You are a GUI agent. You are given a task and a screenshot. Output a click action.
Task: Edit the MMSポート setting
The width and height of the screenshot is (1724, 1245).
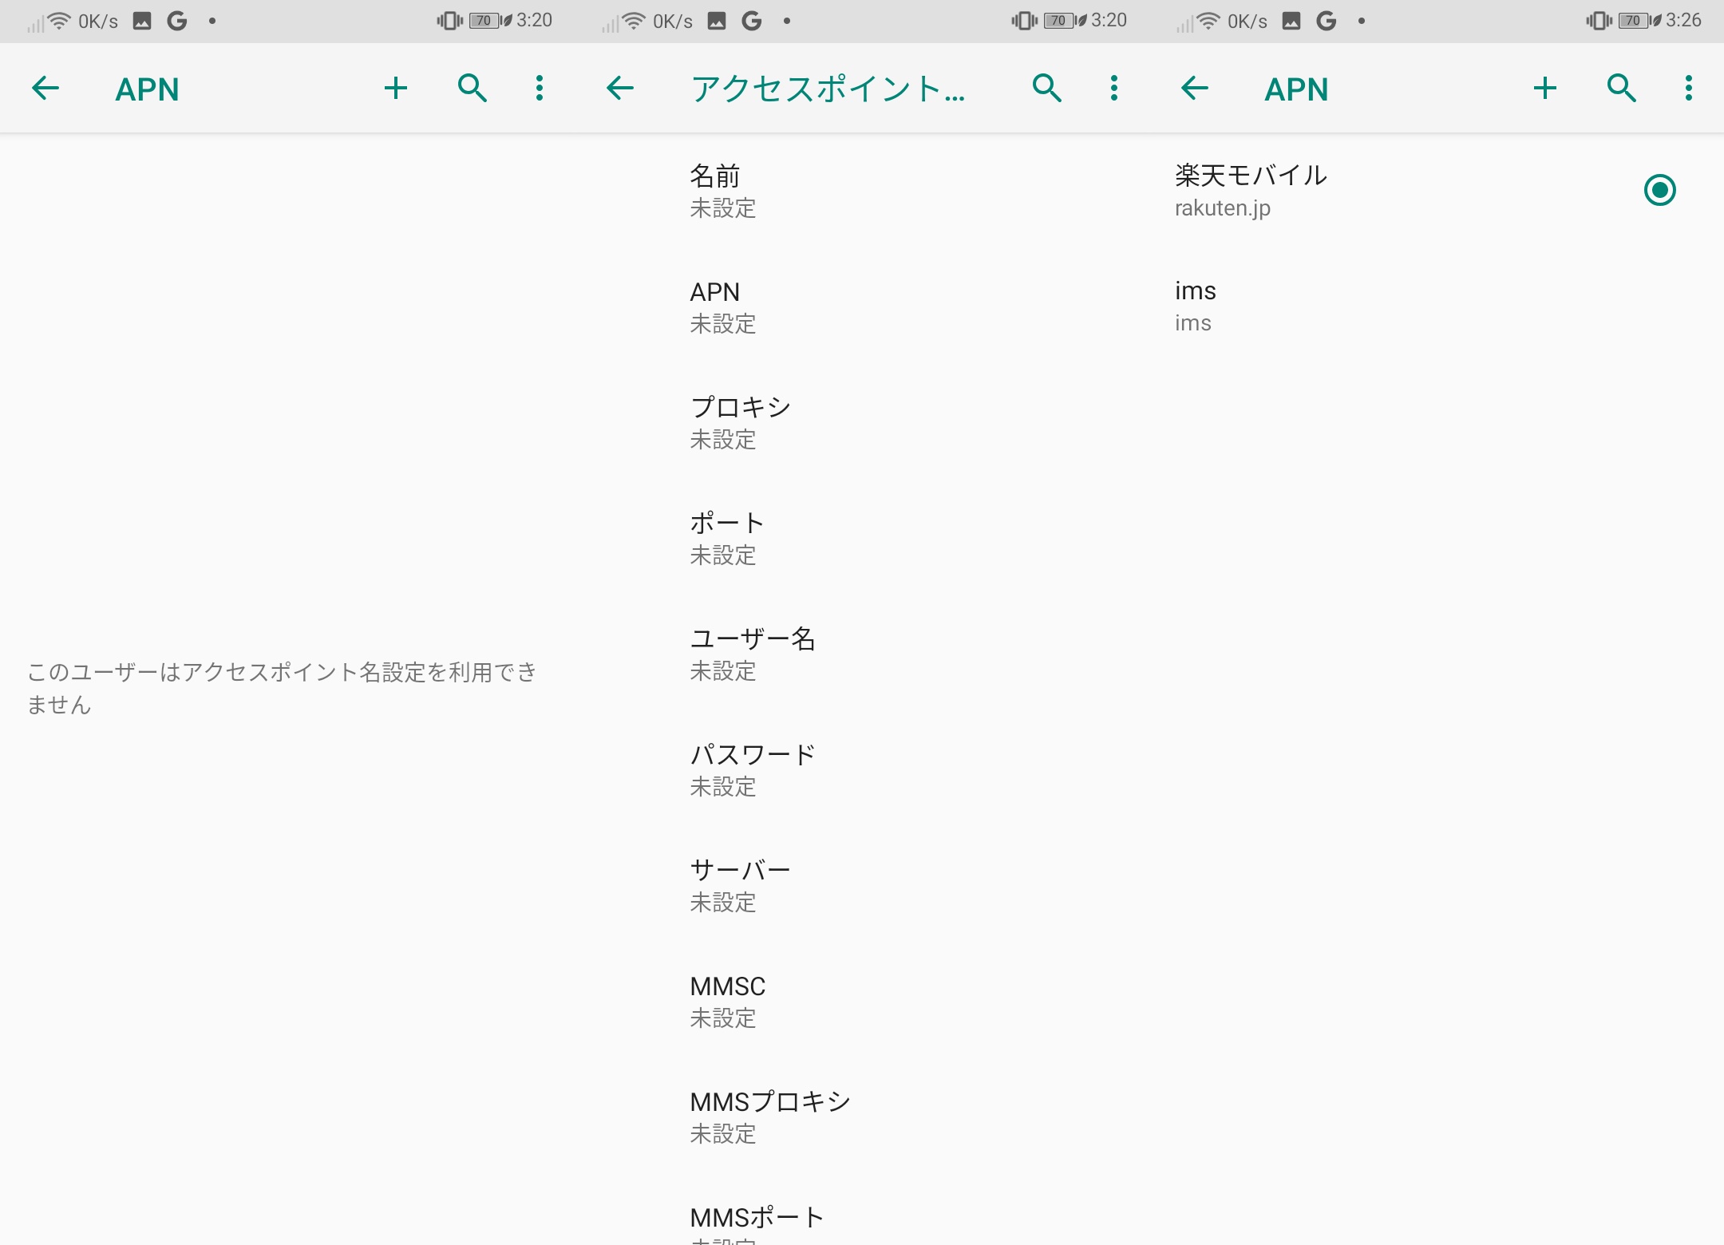pos(862,1211)
